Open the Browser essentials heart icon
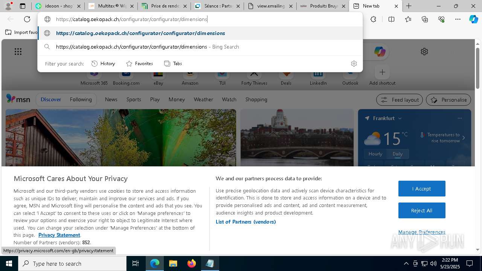This screenshot has width=482, height=271. pos(441,19)
